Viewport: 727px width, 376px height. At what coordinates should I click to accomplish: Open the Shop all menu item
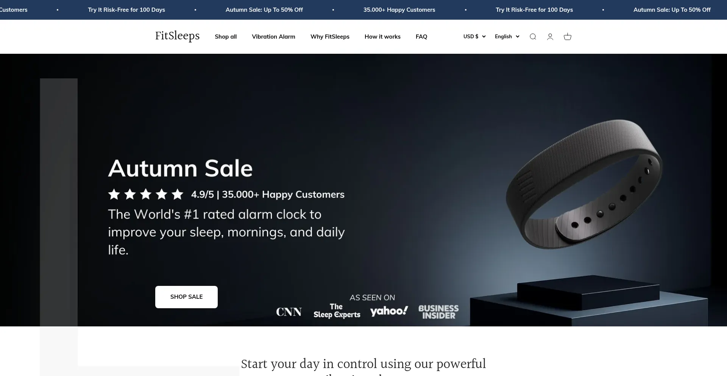click(226, 37)
